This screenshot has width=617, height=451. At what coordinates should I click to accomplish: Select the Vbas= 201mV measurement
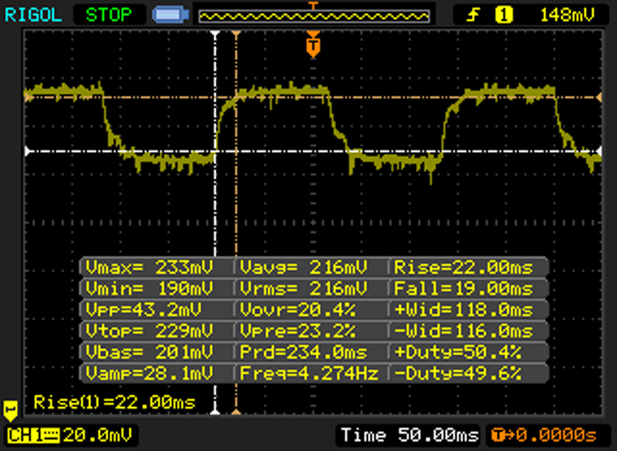tap(149, 352)
